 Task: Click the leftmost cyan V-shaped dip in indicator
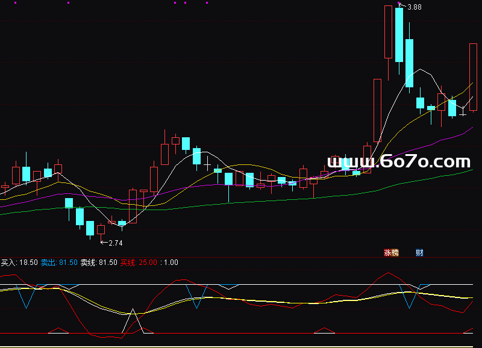click(x=26, y=308)
